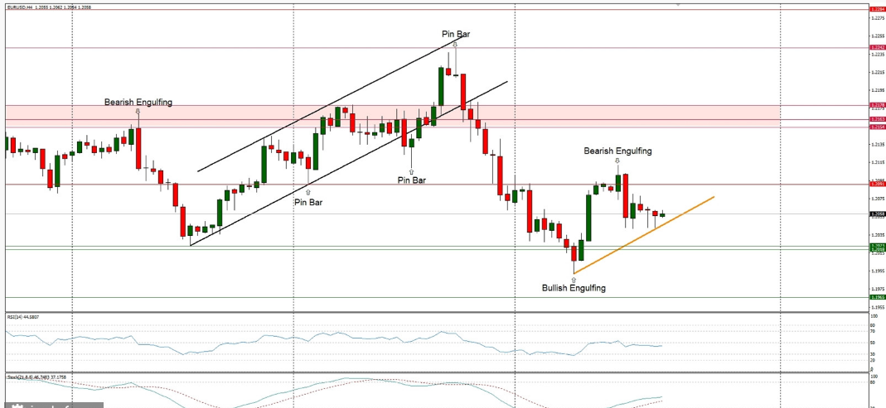Select the down arrow under right Bearish Engulfing

pyautogui.click(x=617, y=160)
